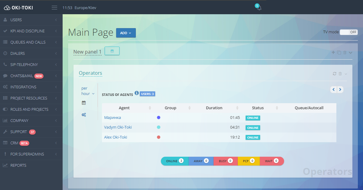The height and width of the screenshot is (190, 363).
Task: Open Operators widget settings gears icon
Action: point(84,115)
